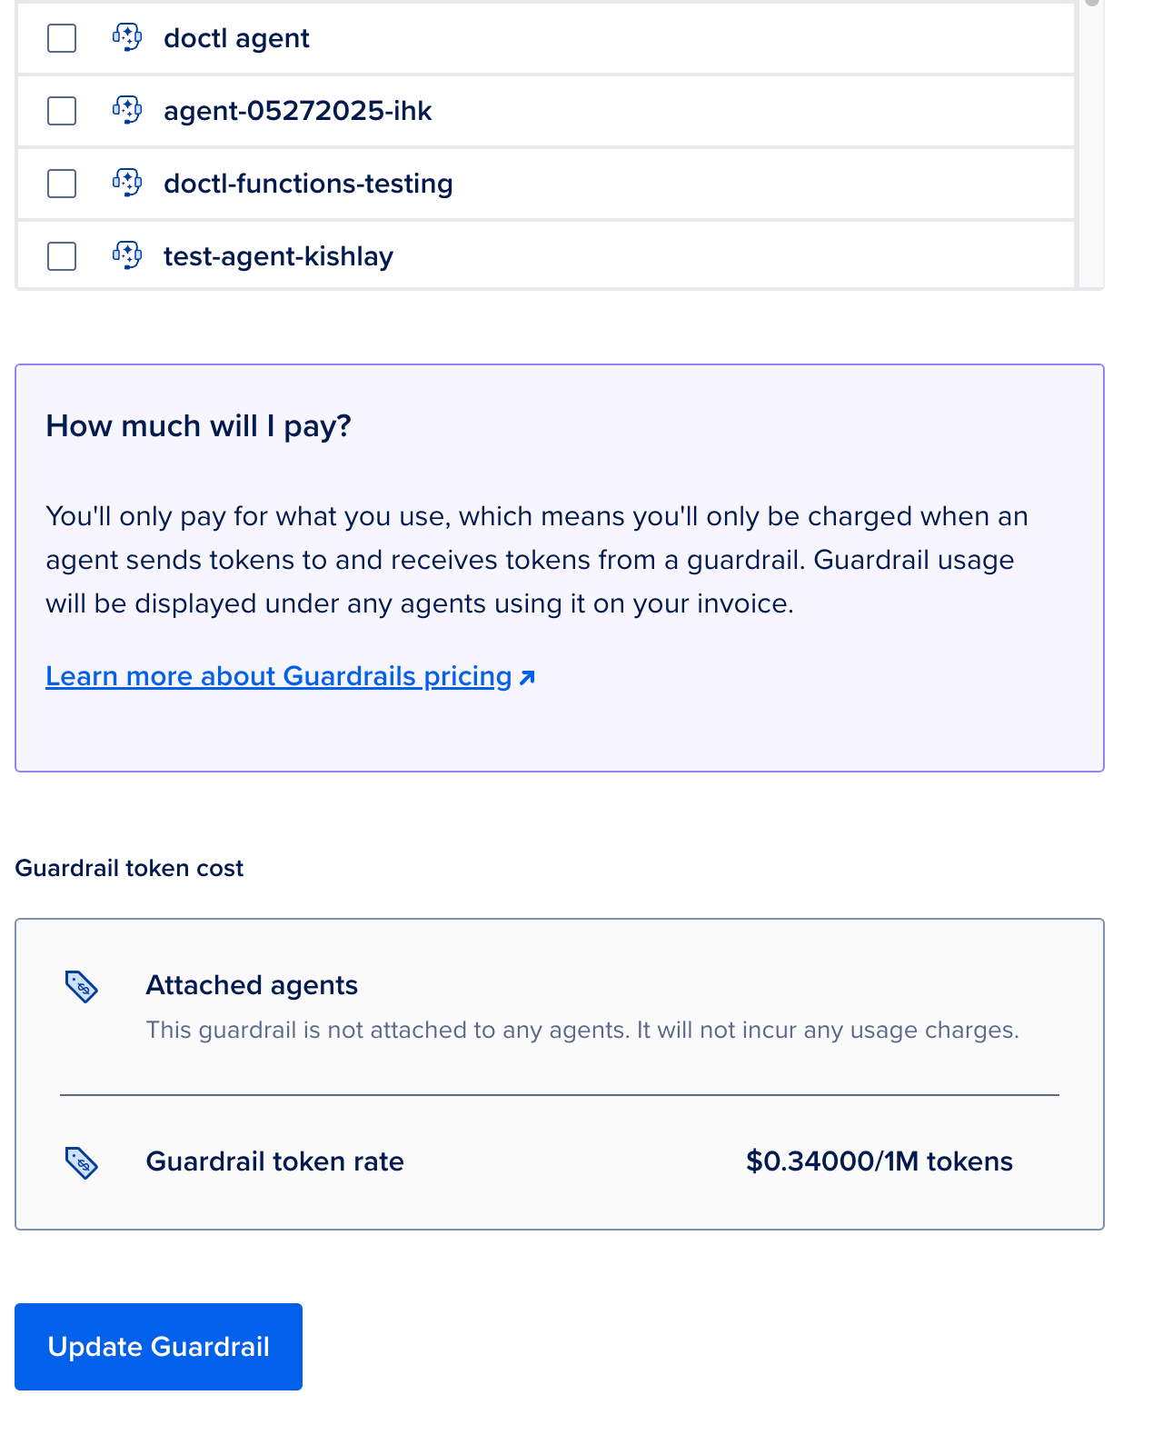Click the external link arrow after Guardrails pricing
Screen dimensions: 1163x1445
tap(527, 677)
